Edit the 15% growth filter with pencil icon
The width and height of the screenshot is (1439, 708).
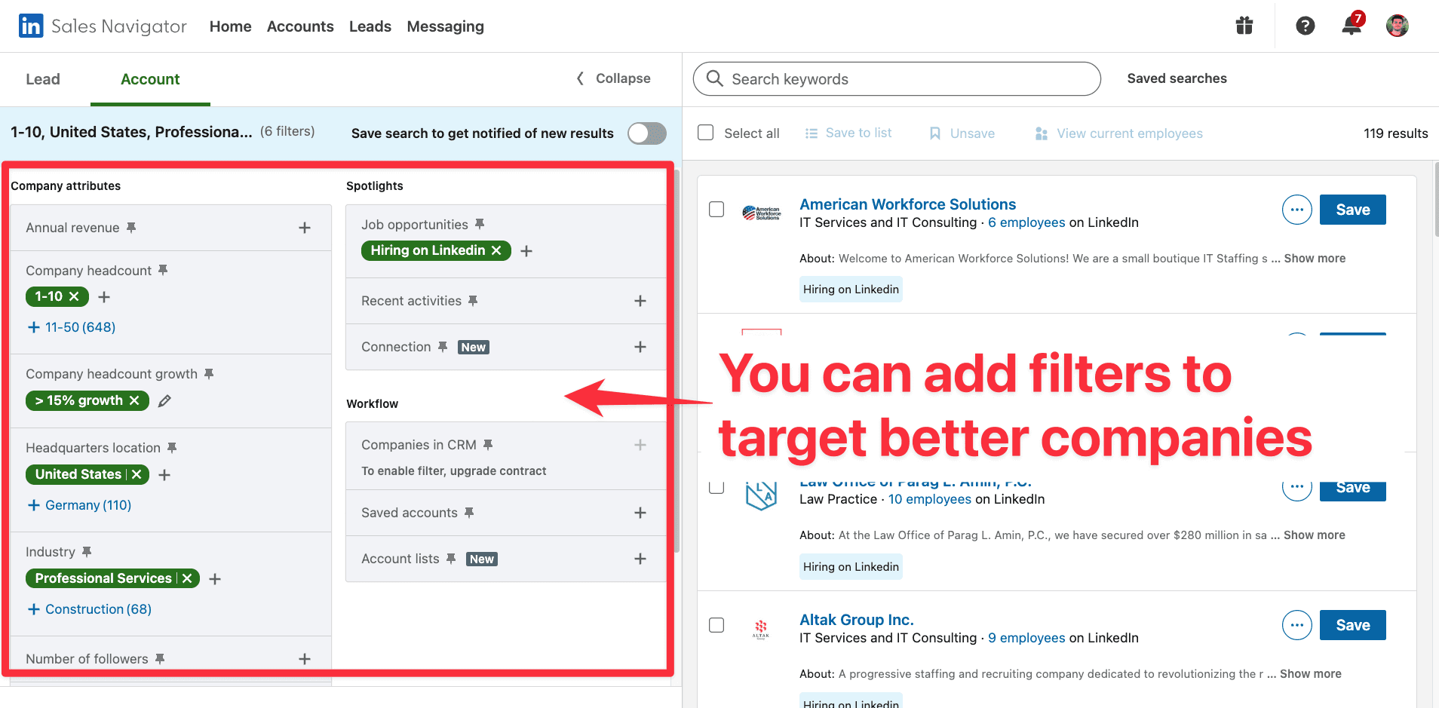point(164,400)
